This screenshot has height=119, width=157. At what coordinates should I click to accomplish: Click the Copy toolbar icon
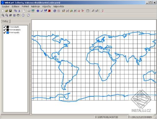pos(16,11)
